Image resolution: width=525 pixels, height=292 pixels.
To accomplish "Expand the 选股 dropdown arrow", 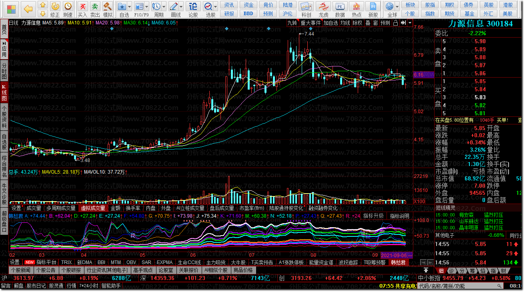I will (216, 7).
